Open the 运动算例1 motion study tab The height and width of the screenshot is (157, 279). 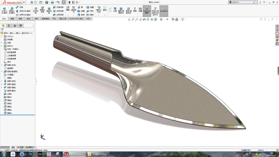(x=30, y=148)
